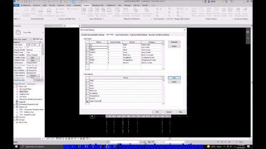Open the Floor Plan: Level 1 instance dropdown
The width and height of the screenshot is (266, 149).
coord(31,39)
